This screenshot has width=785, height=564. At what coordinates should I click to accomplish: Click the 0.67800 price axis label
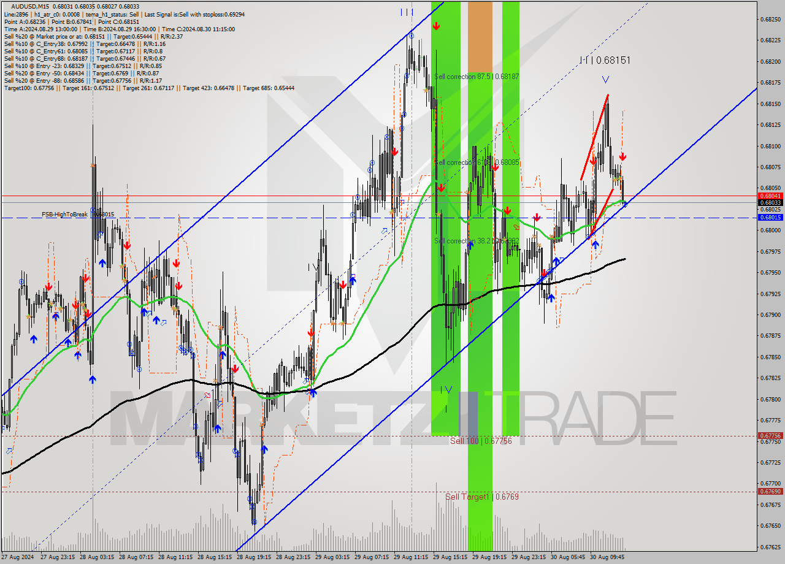tap(770, 399)
